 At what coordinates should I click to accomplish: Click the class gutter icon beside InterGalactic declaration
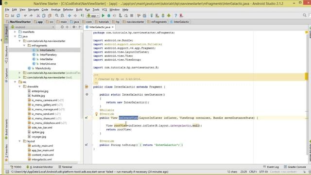click(86, 87)
